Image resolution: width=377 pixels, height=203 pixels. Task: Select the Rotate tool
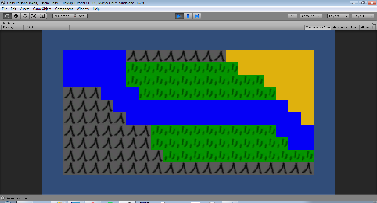(x=25, y=16)
